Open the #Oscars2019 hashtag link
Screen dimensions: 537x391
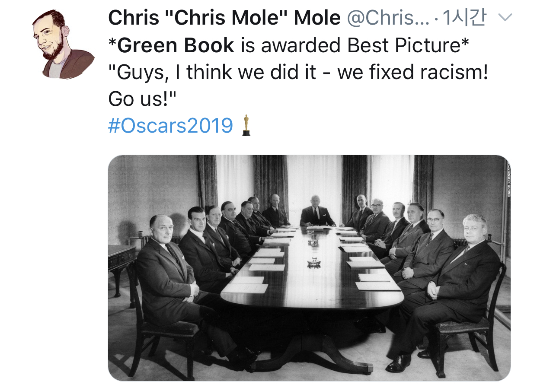click(170, 125)
